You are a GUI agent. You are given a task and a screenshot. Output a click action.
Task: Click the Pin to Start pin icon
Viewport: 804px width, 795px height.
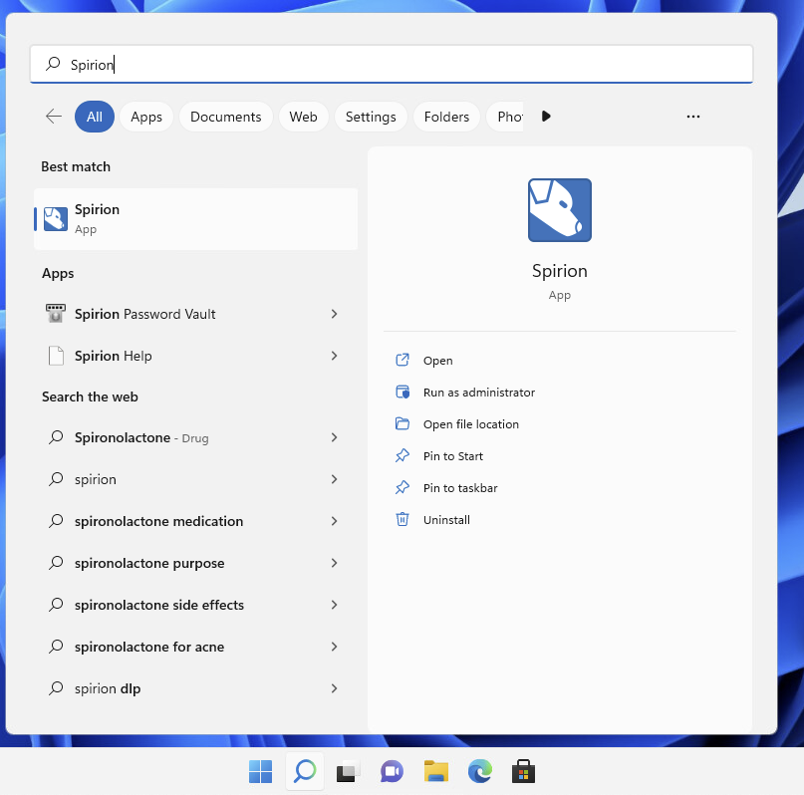click(402, 455)
